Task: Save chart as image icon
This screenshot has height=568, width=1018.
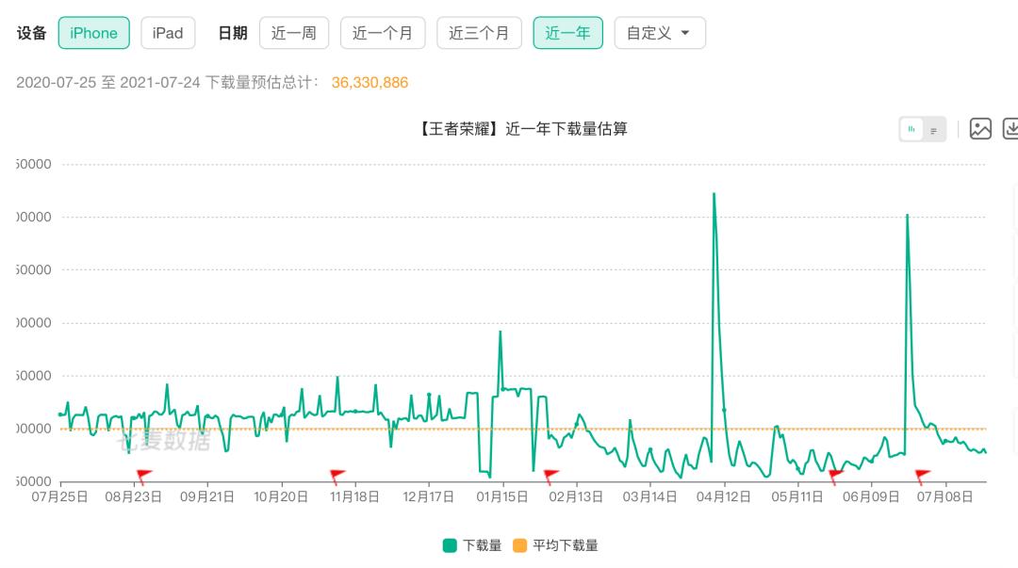Action: tap(980, 128)
